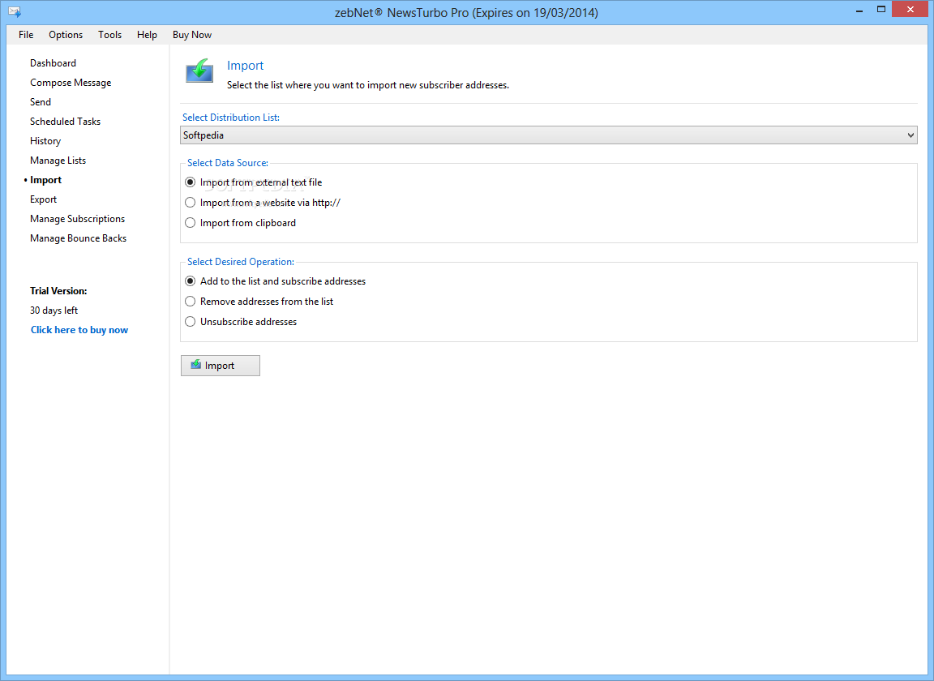Close the NewsTurbo Pro window
The width and height of the screenshot is (934, 681).
point(910,10)
